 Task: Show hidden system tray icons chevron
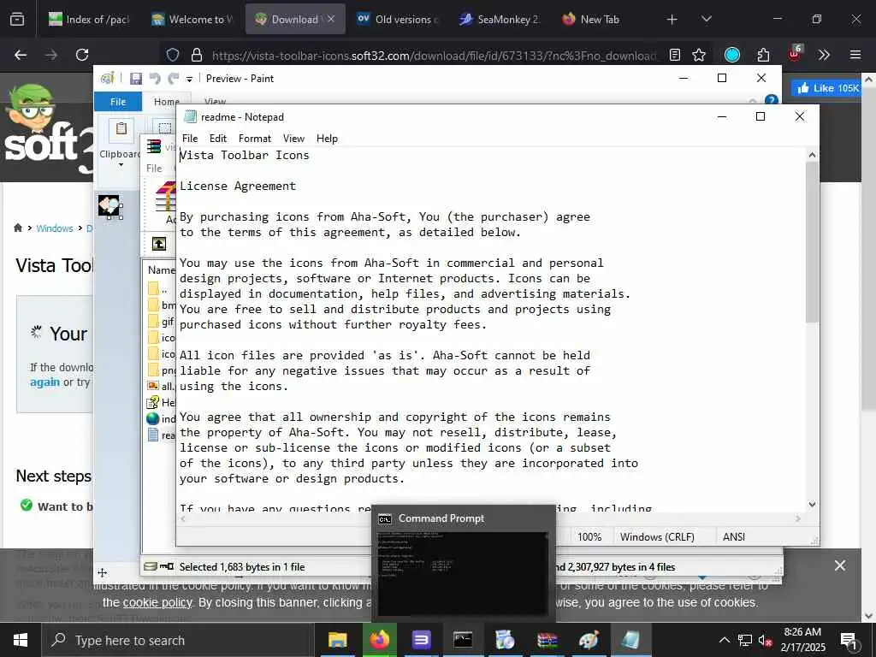click(x=724, y=640)
